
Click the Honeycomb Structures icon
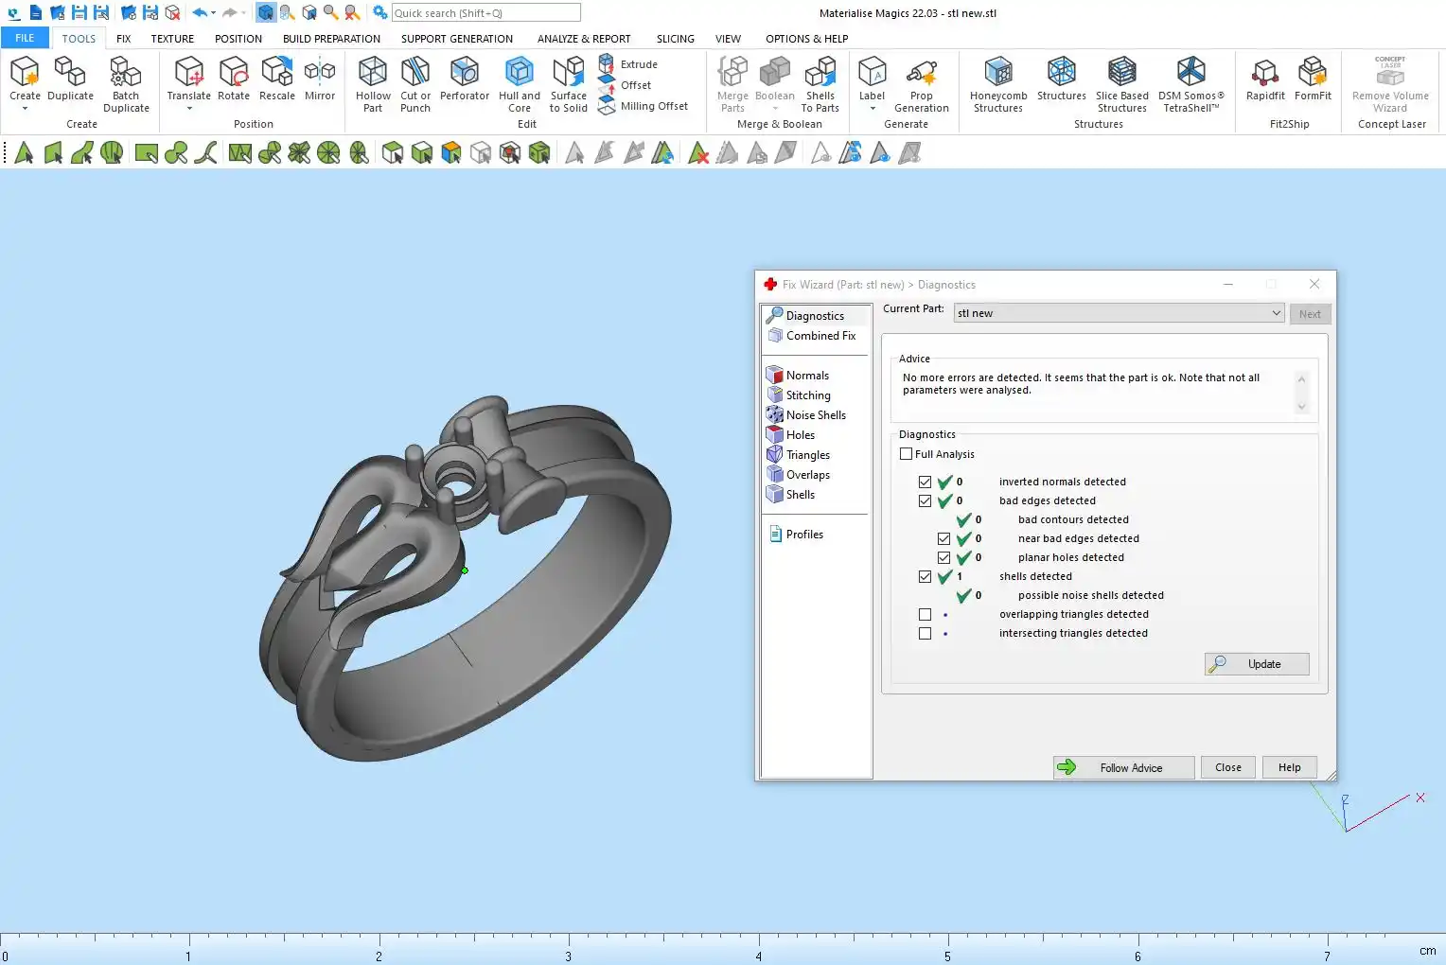coord(997,73)
